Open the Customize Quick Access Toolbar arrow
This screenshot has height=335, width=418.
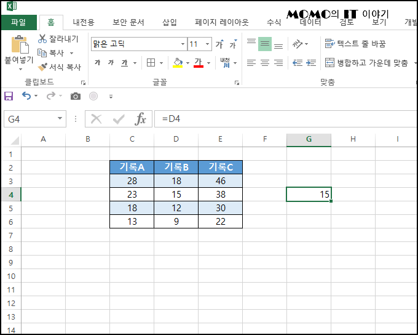point(111,97)
